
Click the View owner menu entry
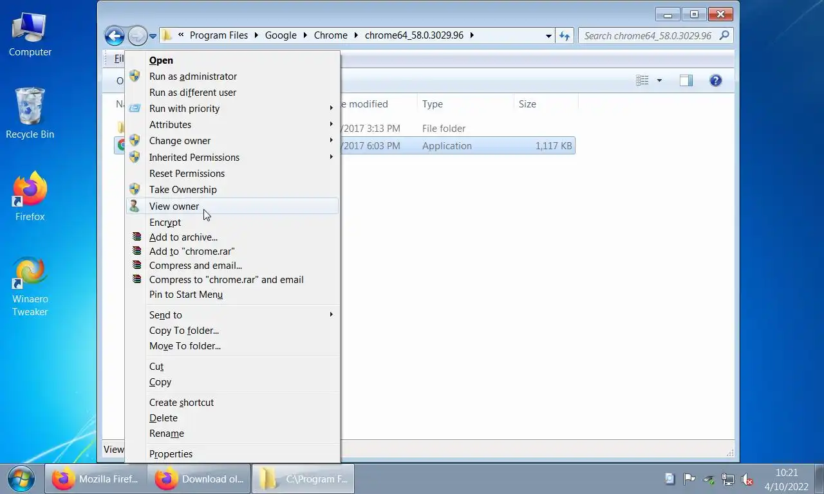[x=232, y=206]
